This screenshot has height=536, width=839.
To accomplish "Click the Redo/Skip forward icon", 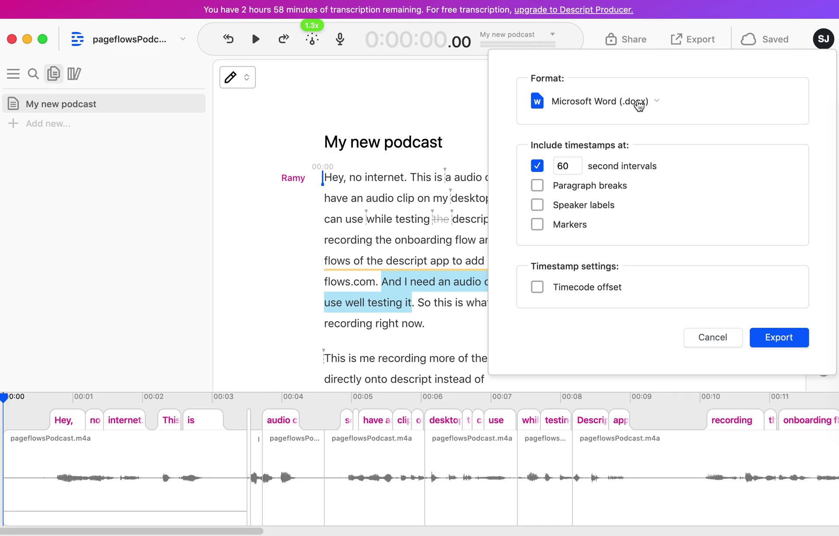I will coord(283,39).
